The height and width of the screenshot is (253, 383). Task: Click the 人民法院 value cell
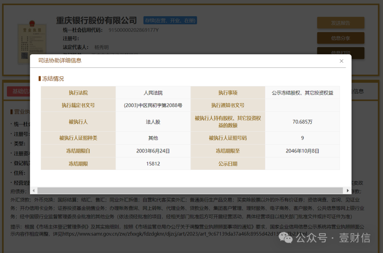(153, 93)
